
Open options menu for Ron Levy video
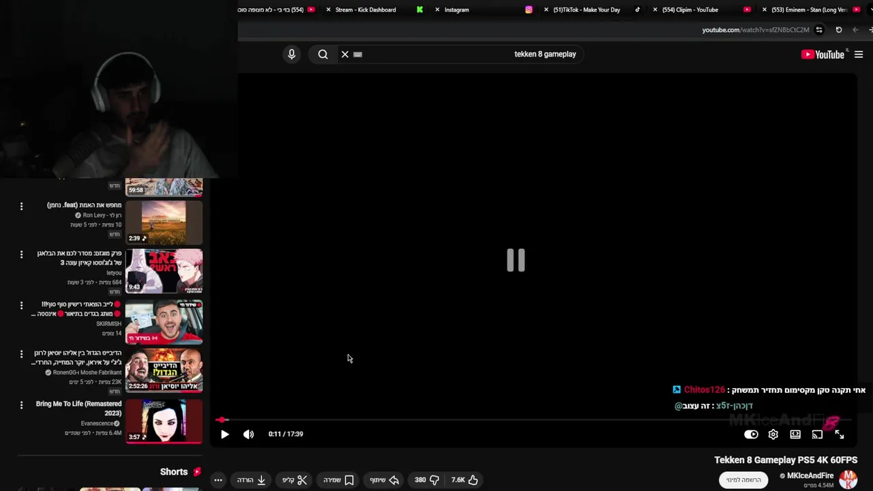(21, 206)
